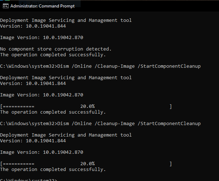Click the No component store corruption detected message

56,49
